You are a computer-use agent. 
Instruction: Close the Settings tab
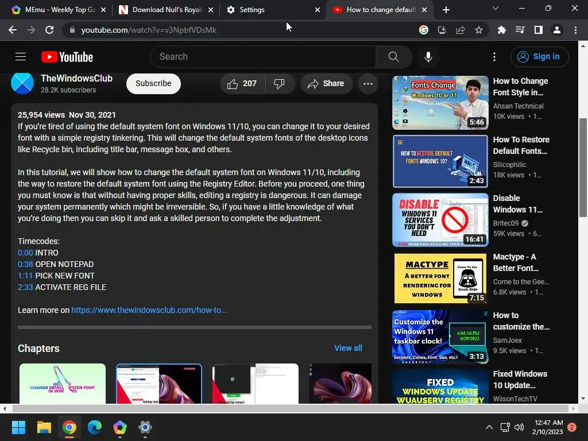point(318,10)
